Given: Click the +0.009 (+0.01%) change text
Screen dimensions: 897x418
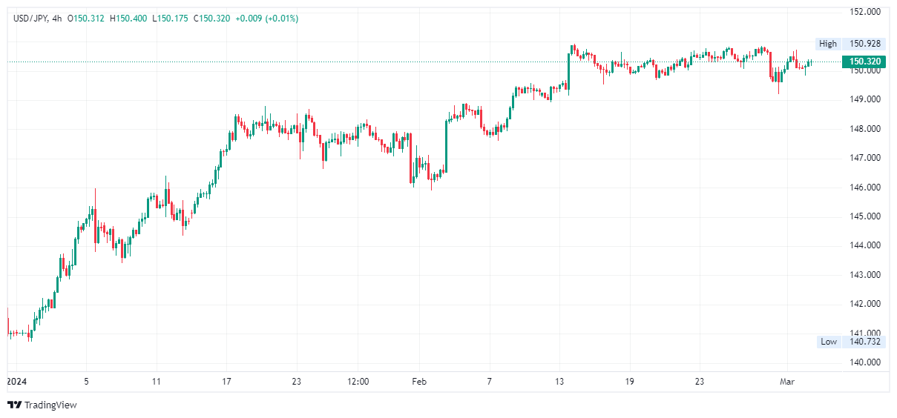Looking at the screenshot, I should click(266, 19).
